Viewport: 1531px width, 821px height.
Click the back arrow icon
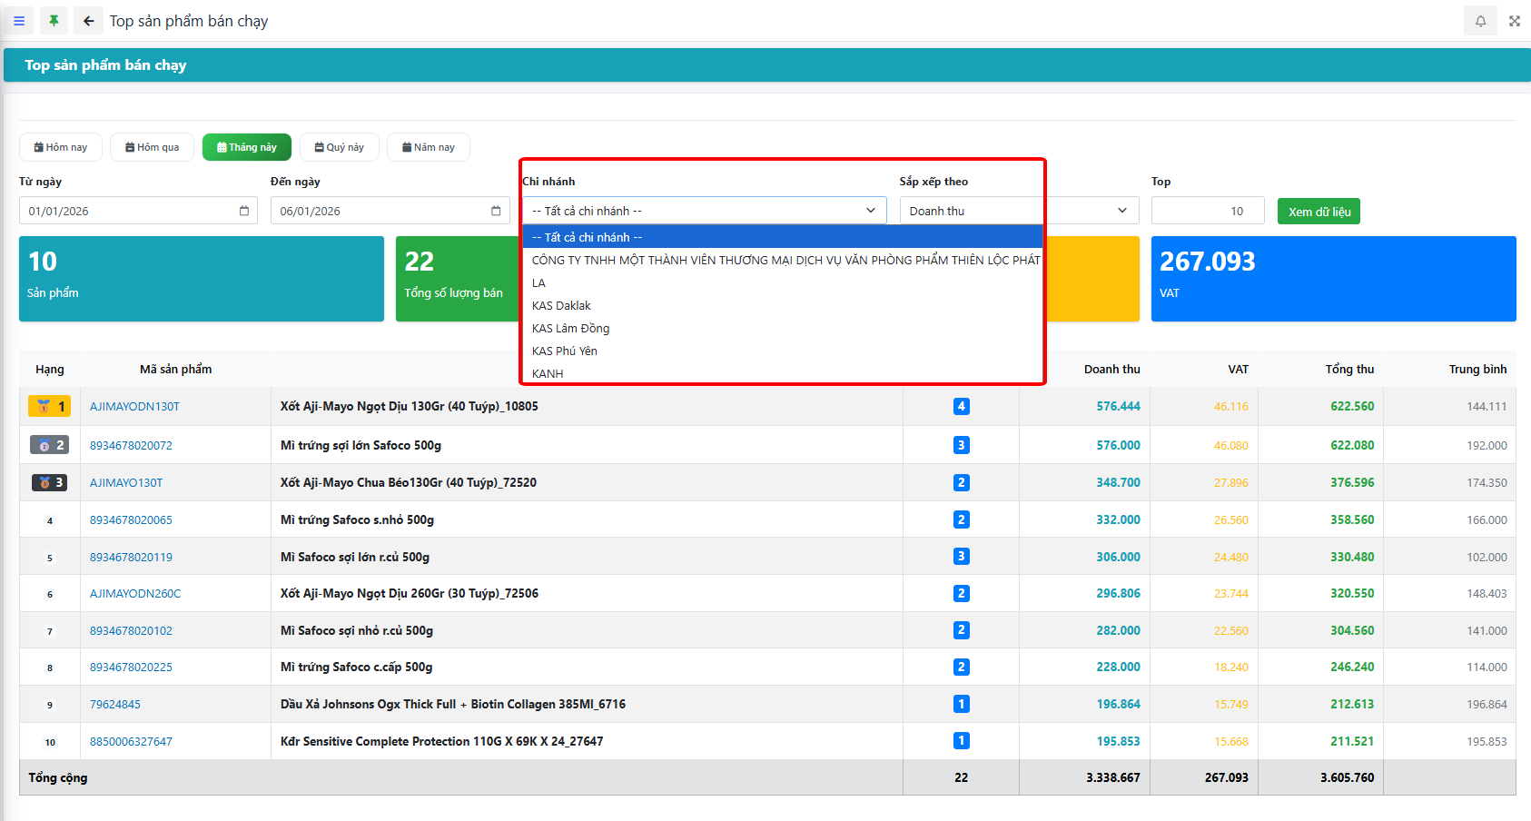[x=88, y=21]
